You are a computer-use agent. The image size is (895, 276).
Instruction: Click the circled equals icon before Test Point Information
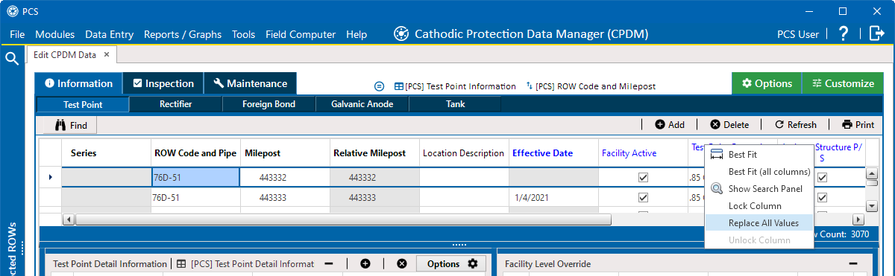pos(379,86)
